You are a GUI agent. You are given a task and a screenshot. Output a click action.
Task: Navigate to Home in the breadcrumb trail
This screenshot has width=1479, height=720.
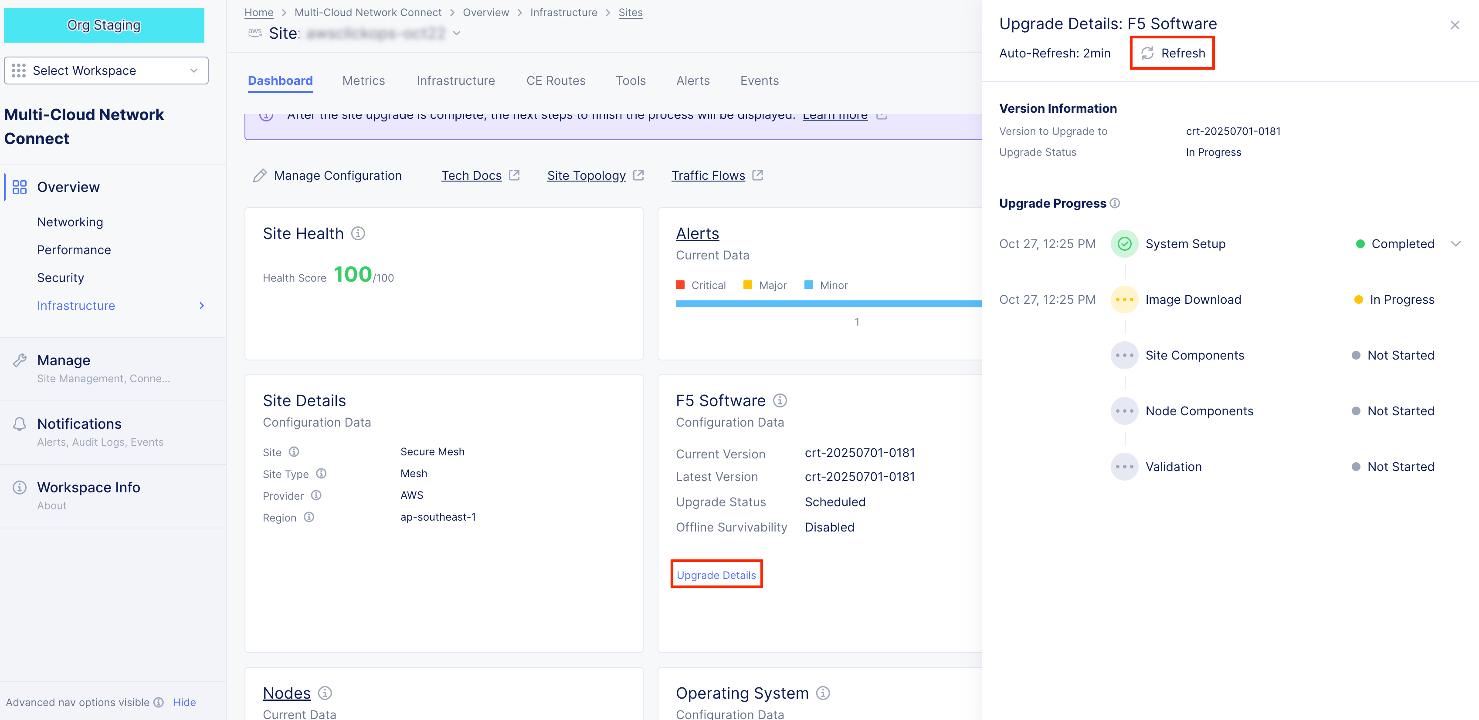(x=258, y=12)
